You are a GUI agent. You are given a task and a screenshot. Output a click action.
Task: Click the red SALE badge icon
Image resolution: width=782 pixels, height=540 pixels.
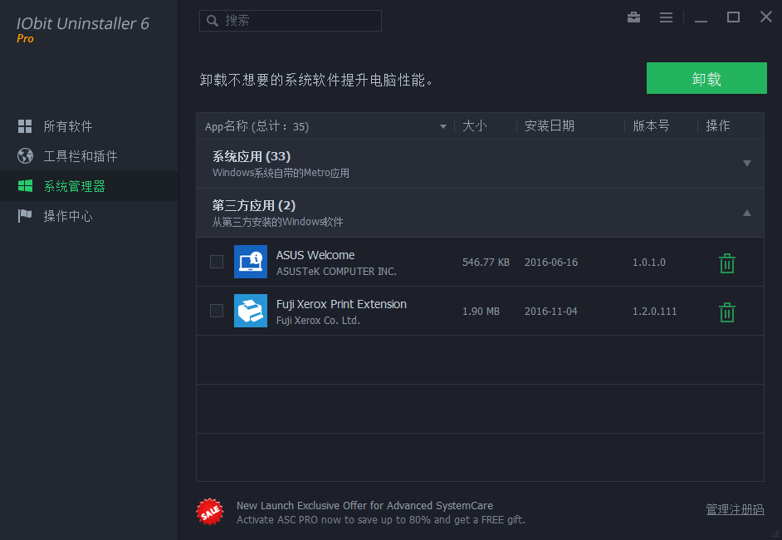pos(210,512)
